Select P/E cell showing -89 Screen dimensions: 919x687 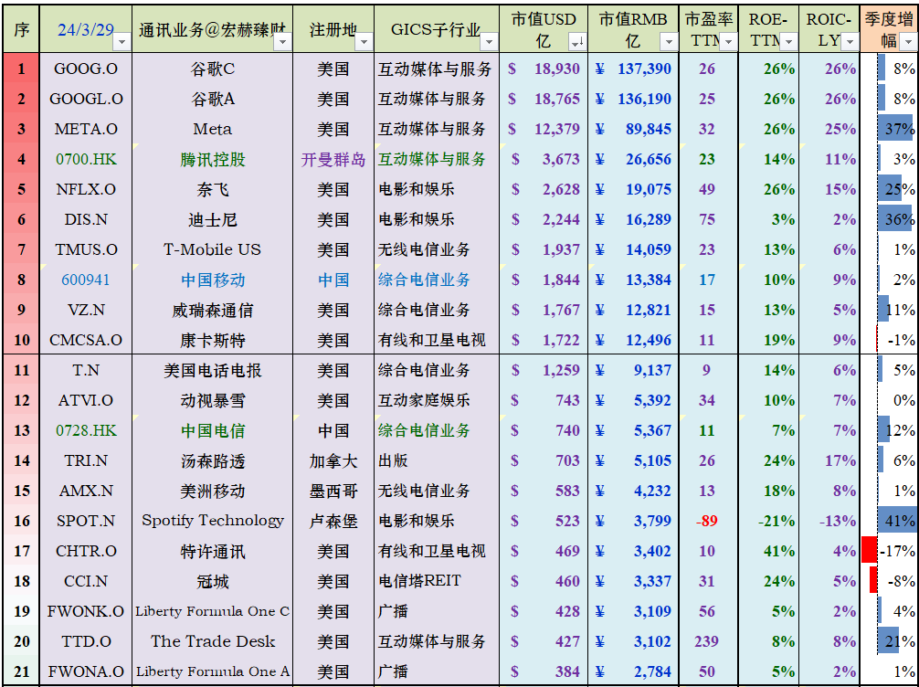point(709,521)
